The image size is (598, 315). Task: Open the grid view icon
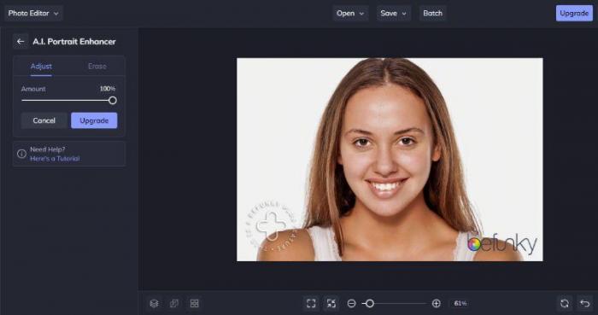pyautogui.click(x=195, y=303)
